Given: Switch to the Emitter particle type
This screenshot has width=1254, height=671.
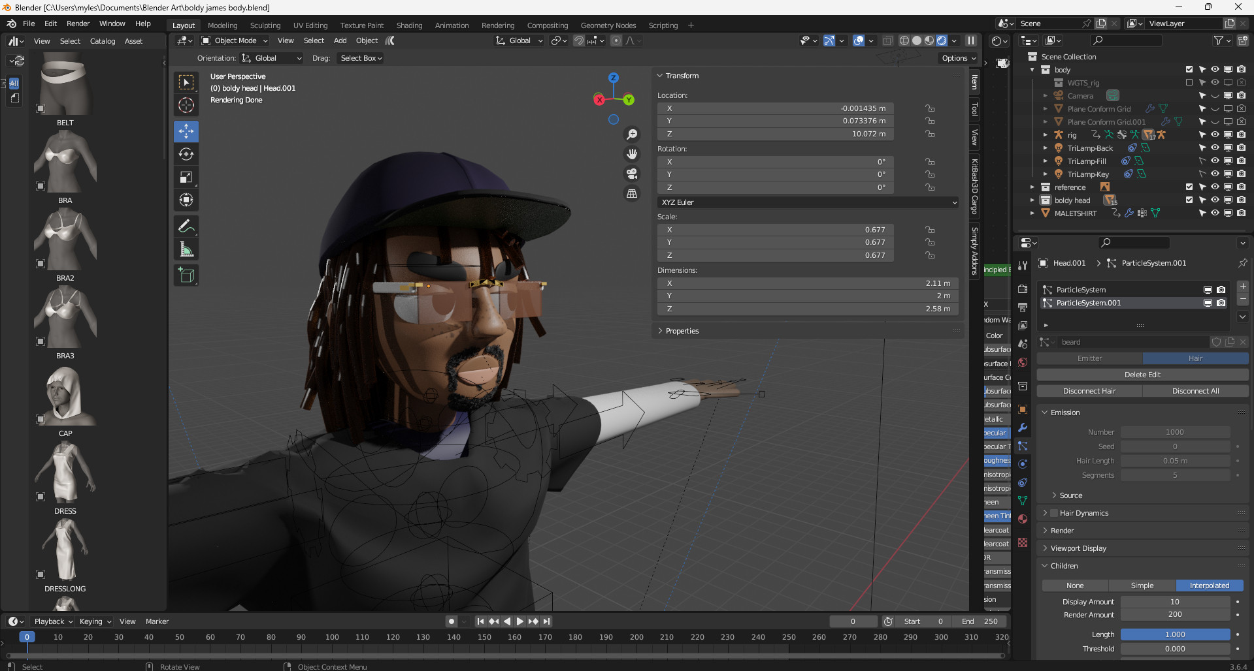Looking at the screenshot, I should (1089, 358).
